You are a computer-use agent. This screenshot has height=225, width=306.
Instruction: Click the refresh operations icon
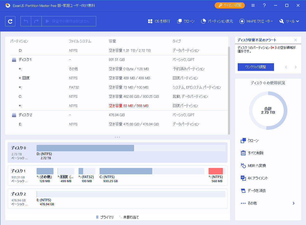[x=10, y=21]
